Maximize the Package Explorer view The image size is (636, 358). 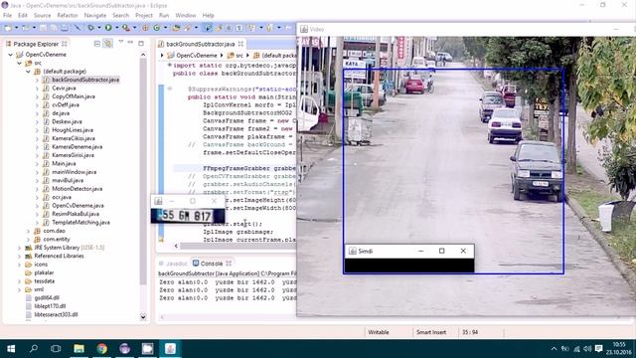coord(141,43)
